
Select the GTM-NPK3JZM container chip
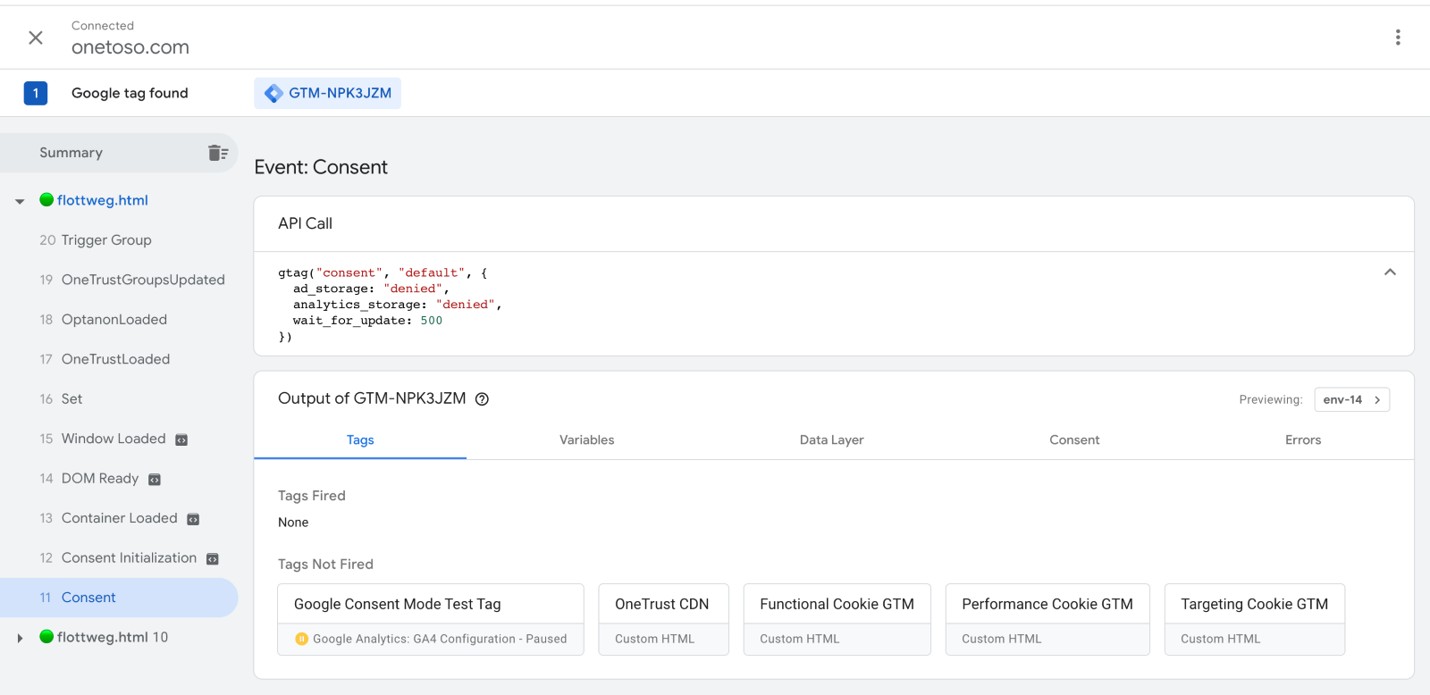point(328,93)
